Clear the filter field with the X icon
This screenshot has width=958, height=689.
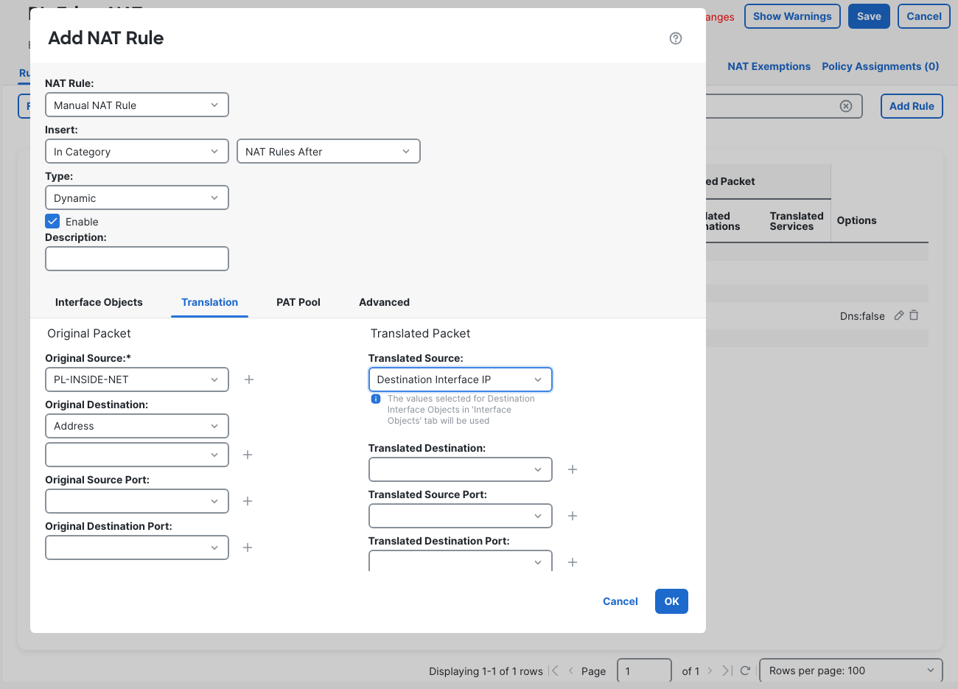(846, 106)
